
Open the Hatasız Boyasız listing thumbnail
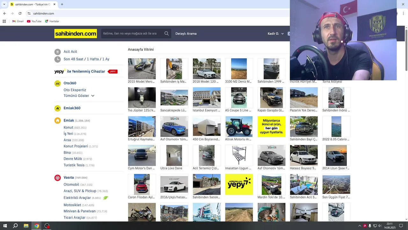point(304,156)
